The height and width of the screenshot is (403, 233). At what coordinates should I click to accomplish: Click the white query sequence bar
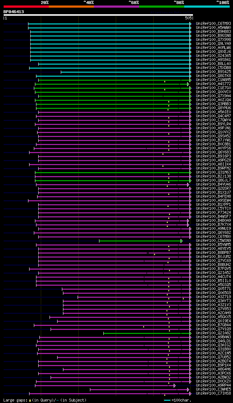(98, 15)
